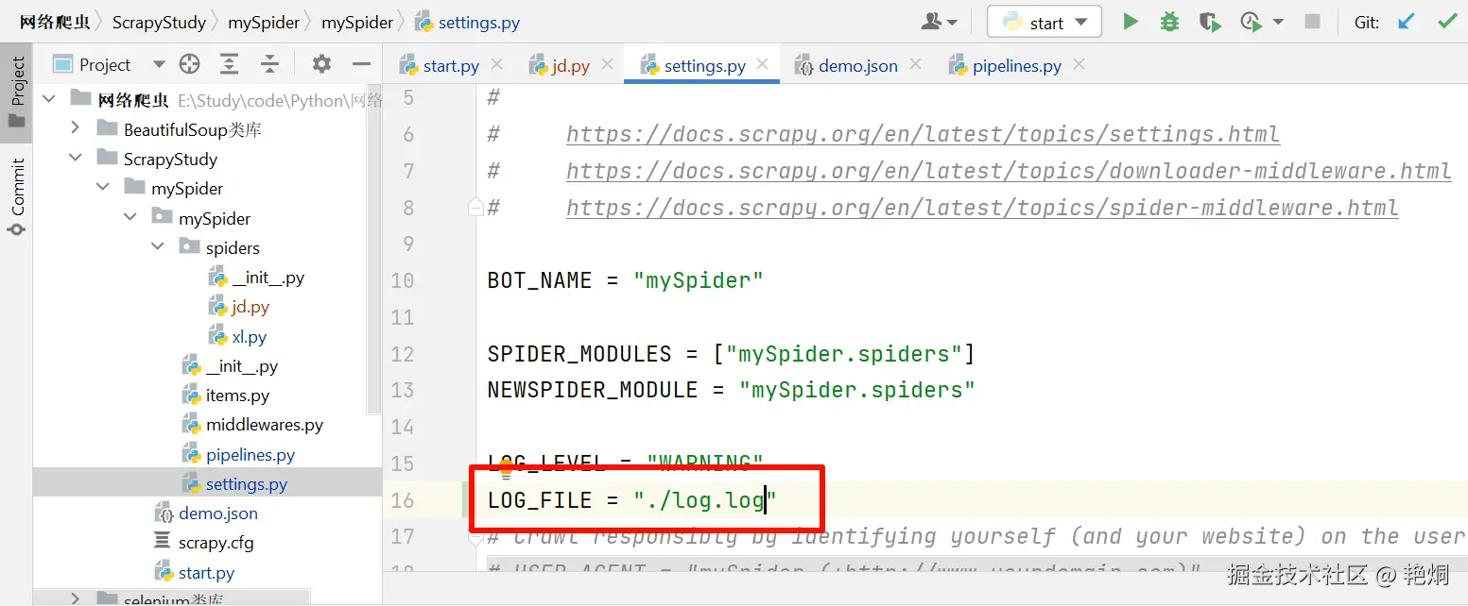Open demo.json in the Project tree
Image resolution: width=1468 pixels, height=606 pixels.
pyautogui.click(x=206, y=513)
